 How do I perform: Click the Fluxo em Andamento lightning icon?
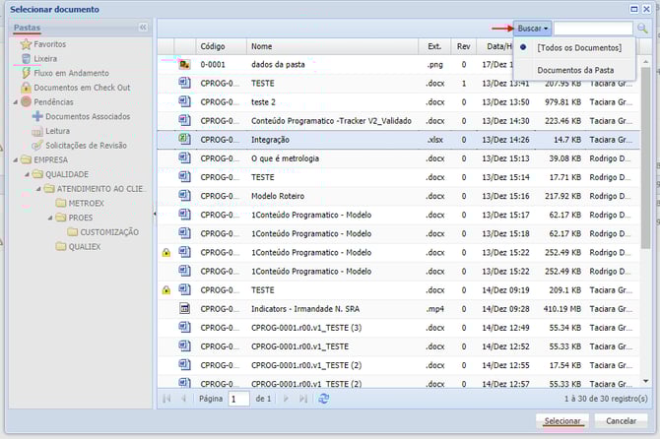click(26, 73)
